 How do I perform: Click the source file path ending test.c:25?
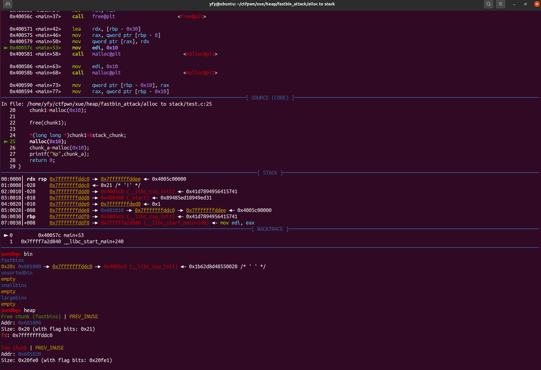coord(120,104)
